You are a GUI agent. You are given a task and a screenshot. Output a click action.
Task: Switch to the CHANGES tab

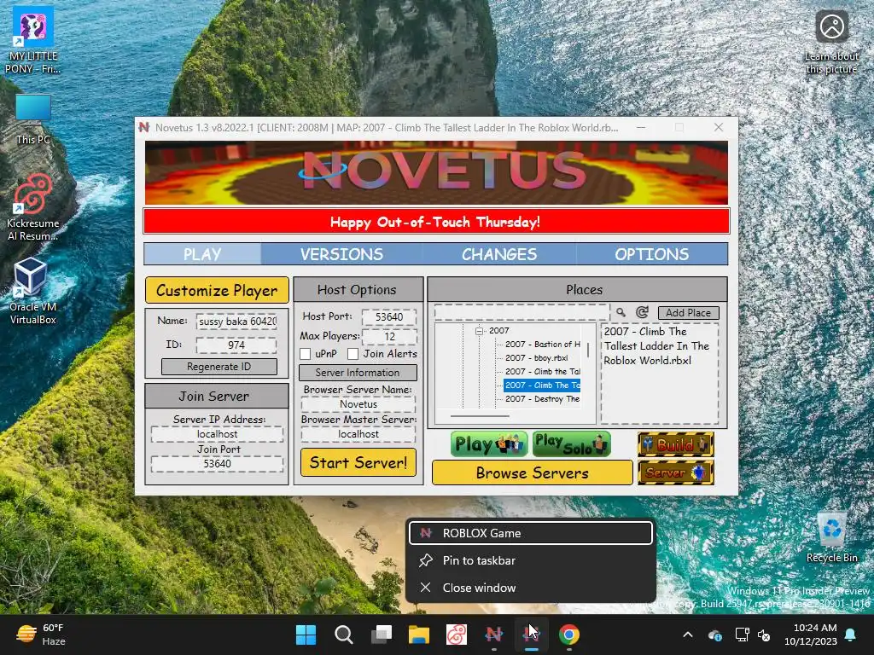(x=499, y=254)
